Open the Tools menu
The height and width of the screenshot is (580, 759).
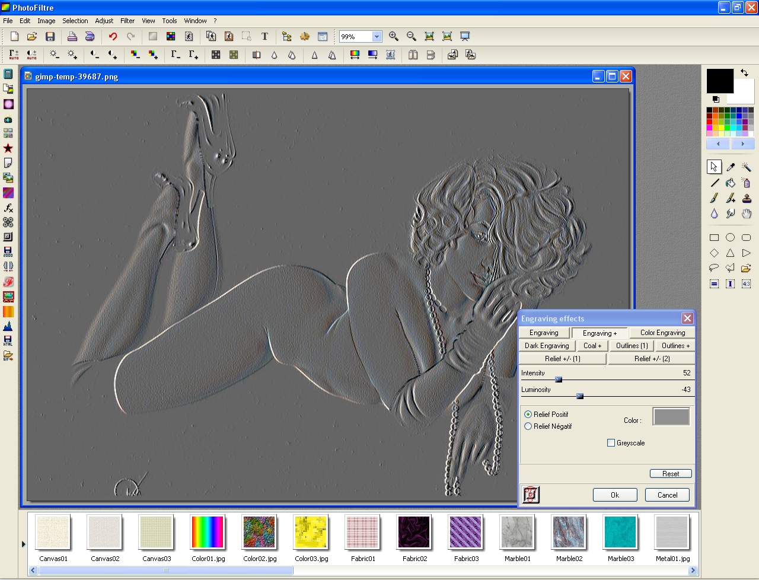click(170, 21)
